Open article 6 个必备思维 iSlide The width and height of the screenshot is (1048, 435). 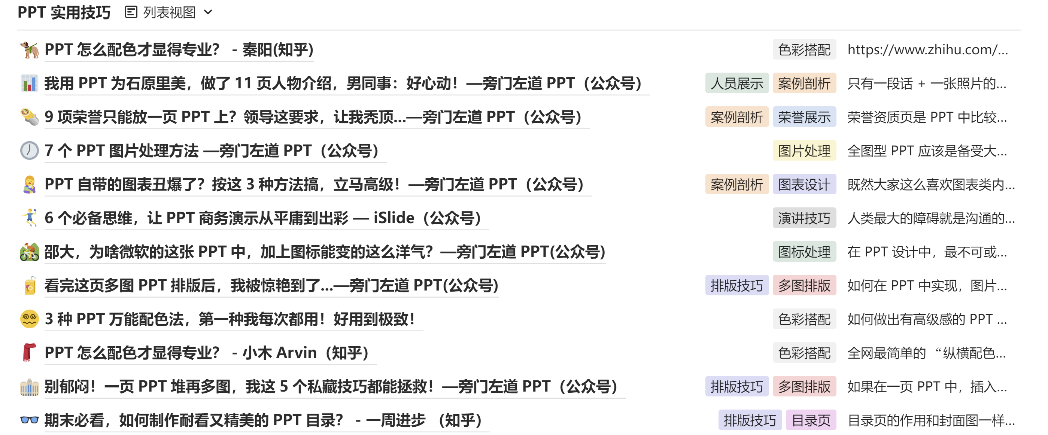tap(263, 218)
